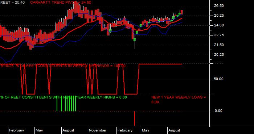
Task: Click the new 1 year weekly highs label
Action: 64,97
